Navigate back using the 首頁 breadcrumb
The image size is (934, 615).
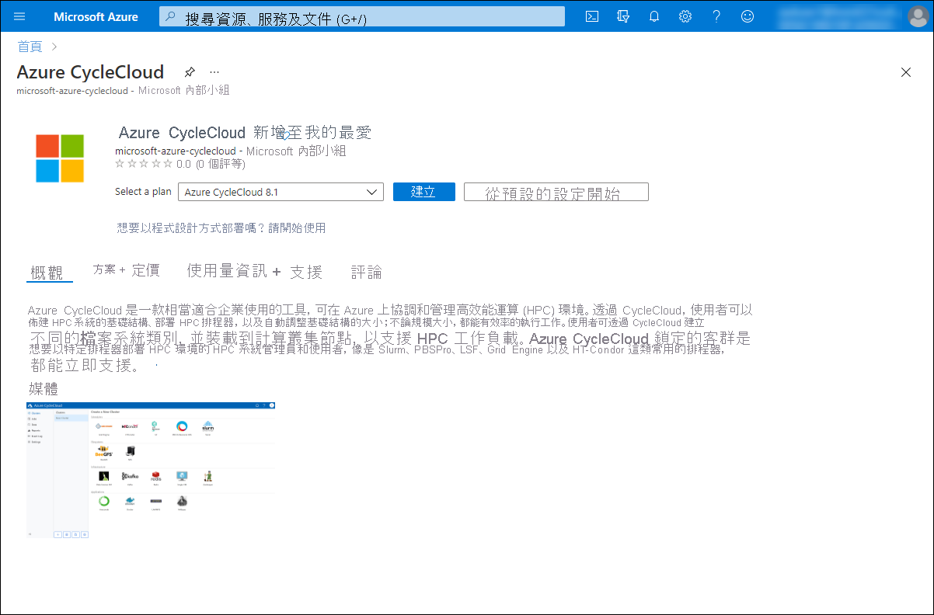29,46
